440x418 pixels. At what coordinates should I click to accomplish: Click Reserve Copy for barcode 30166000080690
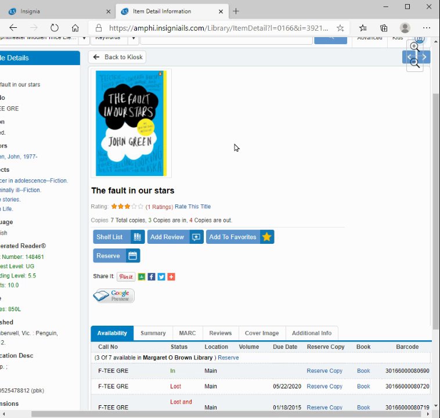click(x=324, y=371)
